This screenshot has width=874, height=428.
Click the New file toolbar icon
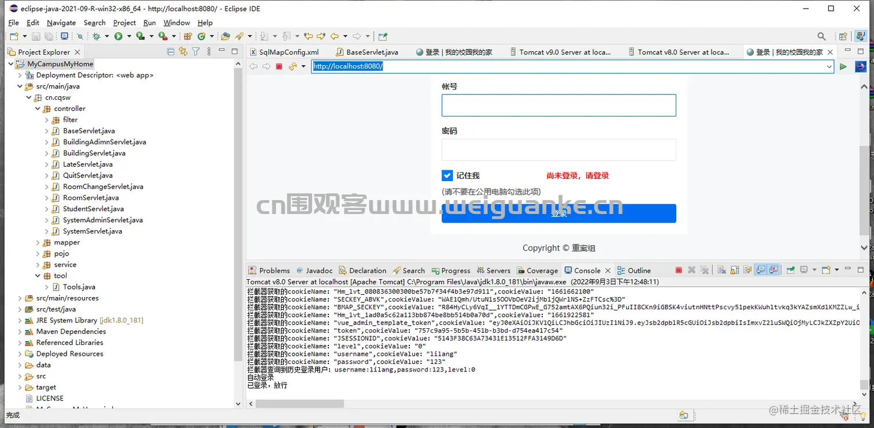[x=14, y=36]
